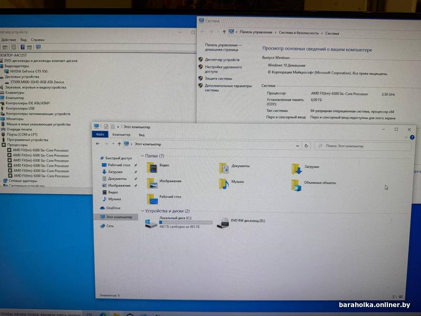Click the Back arrow in Этот компьютер window

[x=98, y=144]
